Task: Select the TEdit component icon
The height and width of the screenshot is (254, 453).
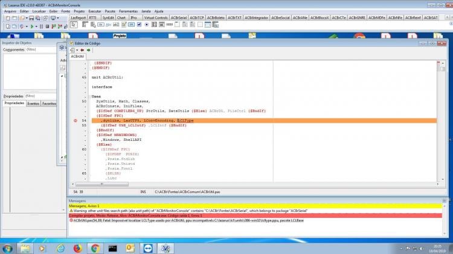Action: [x=116, y=25]
